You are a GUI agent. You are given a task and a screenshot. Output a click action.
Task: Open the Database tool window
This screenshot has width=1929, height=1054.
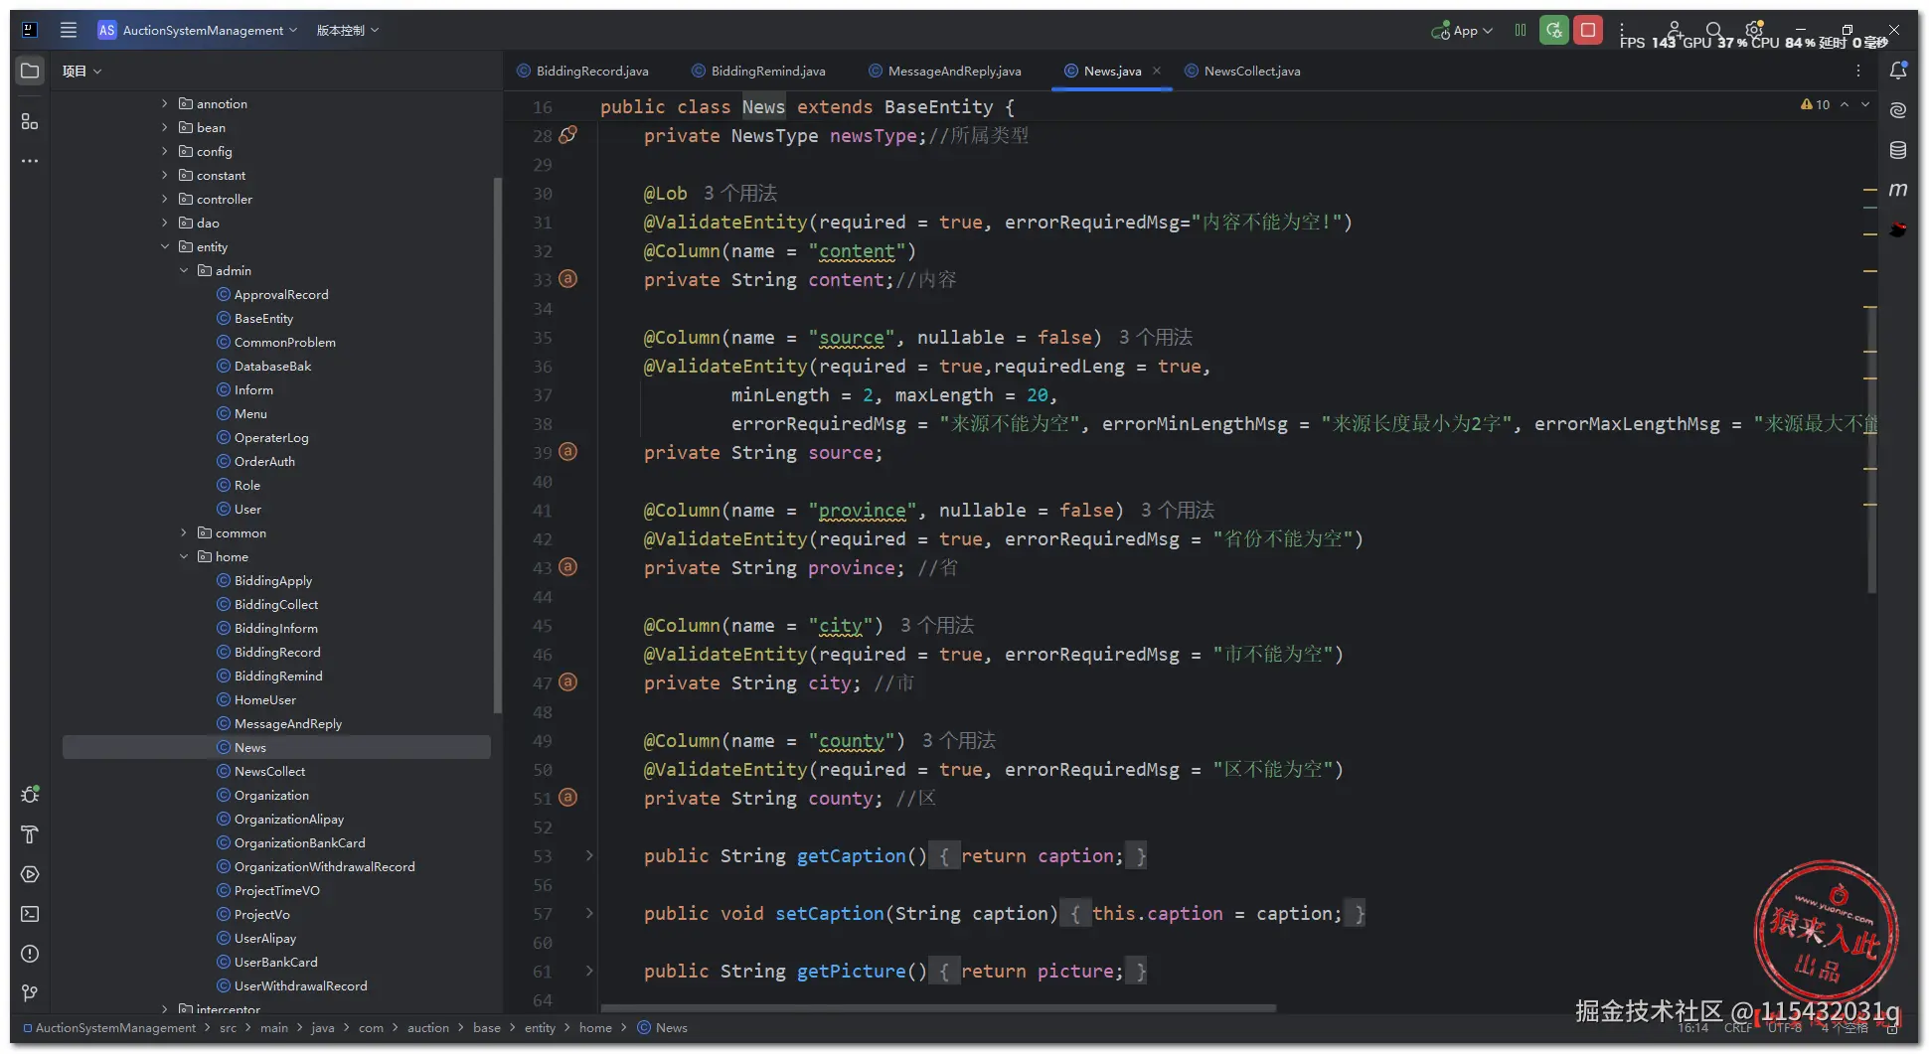point(1898,150)
